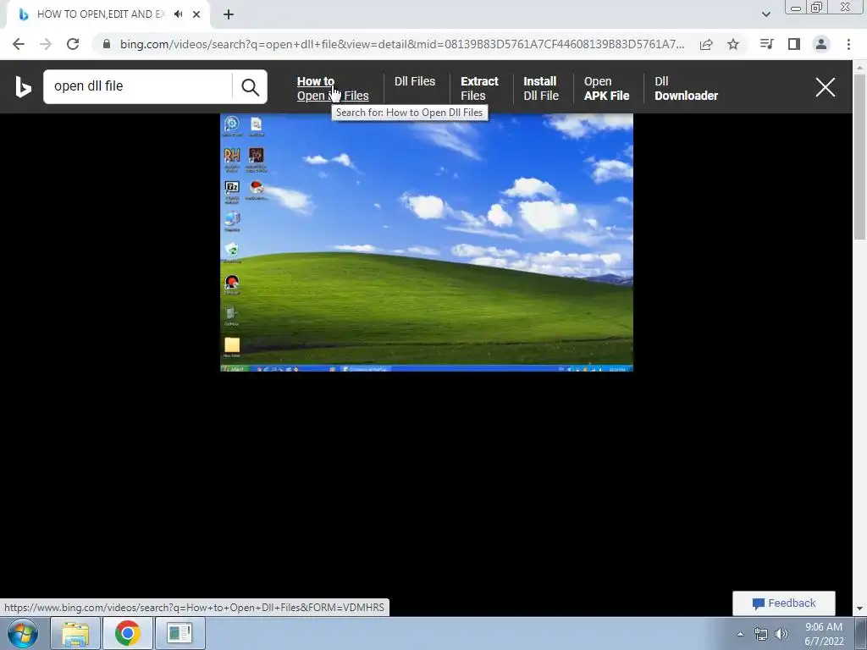Viewport: 867px width, 650px height.
Task: Submit search with magnifier icon
Action: (x=250, y=87)
